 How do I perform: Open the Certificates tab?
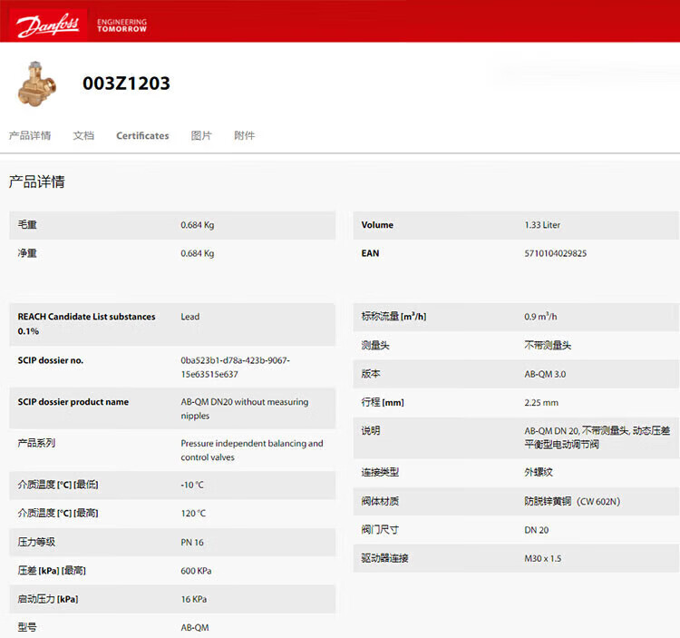(x=142, y=135)
